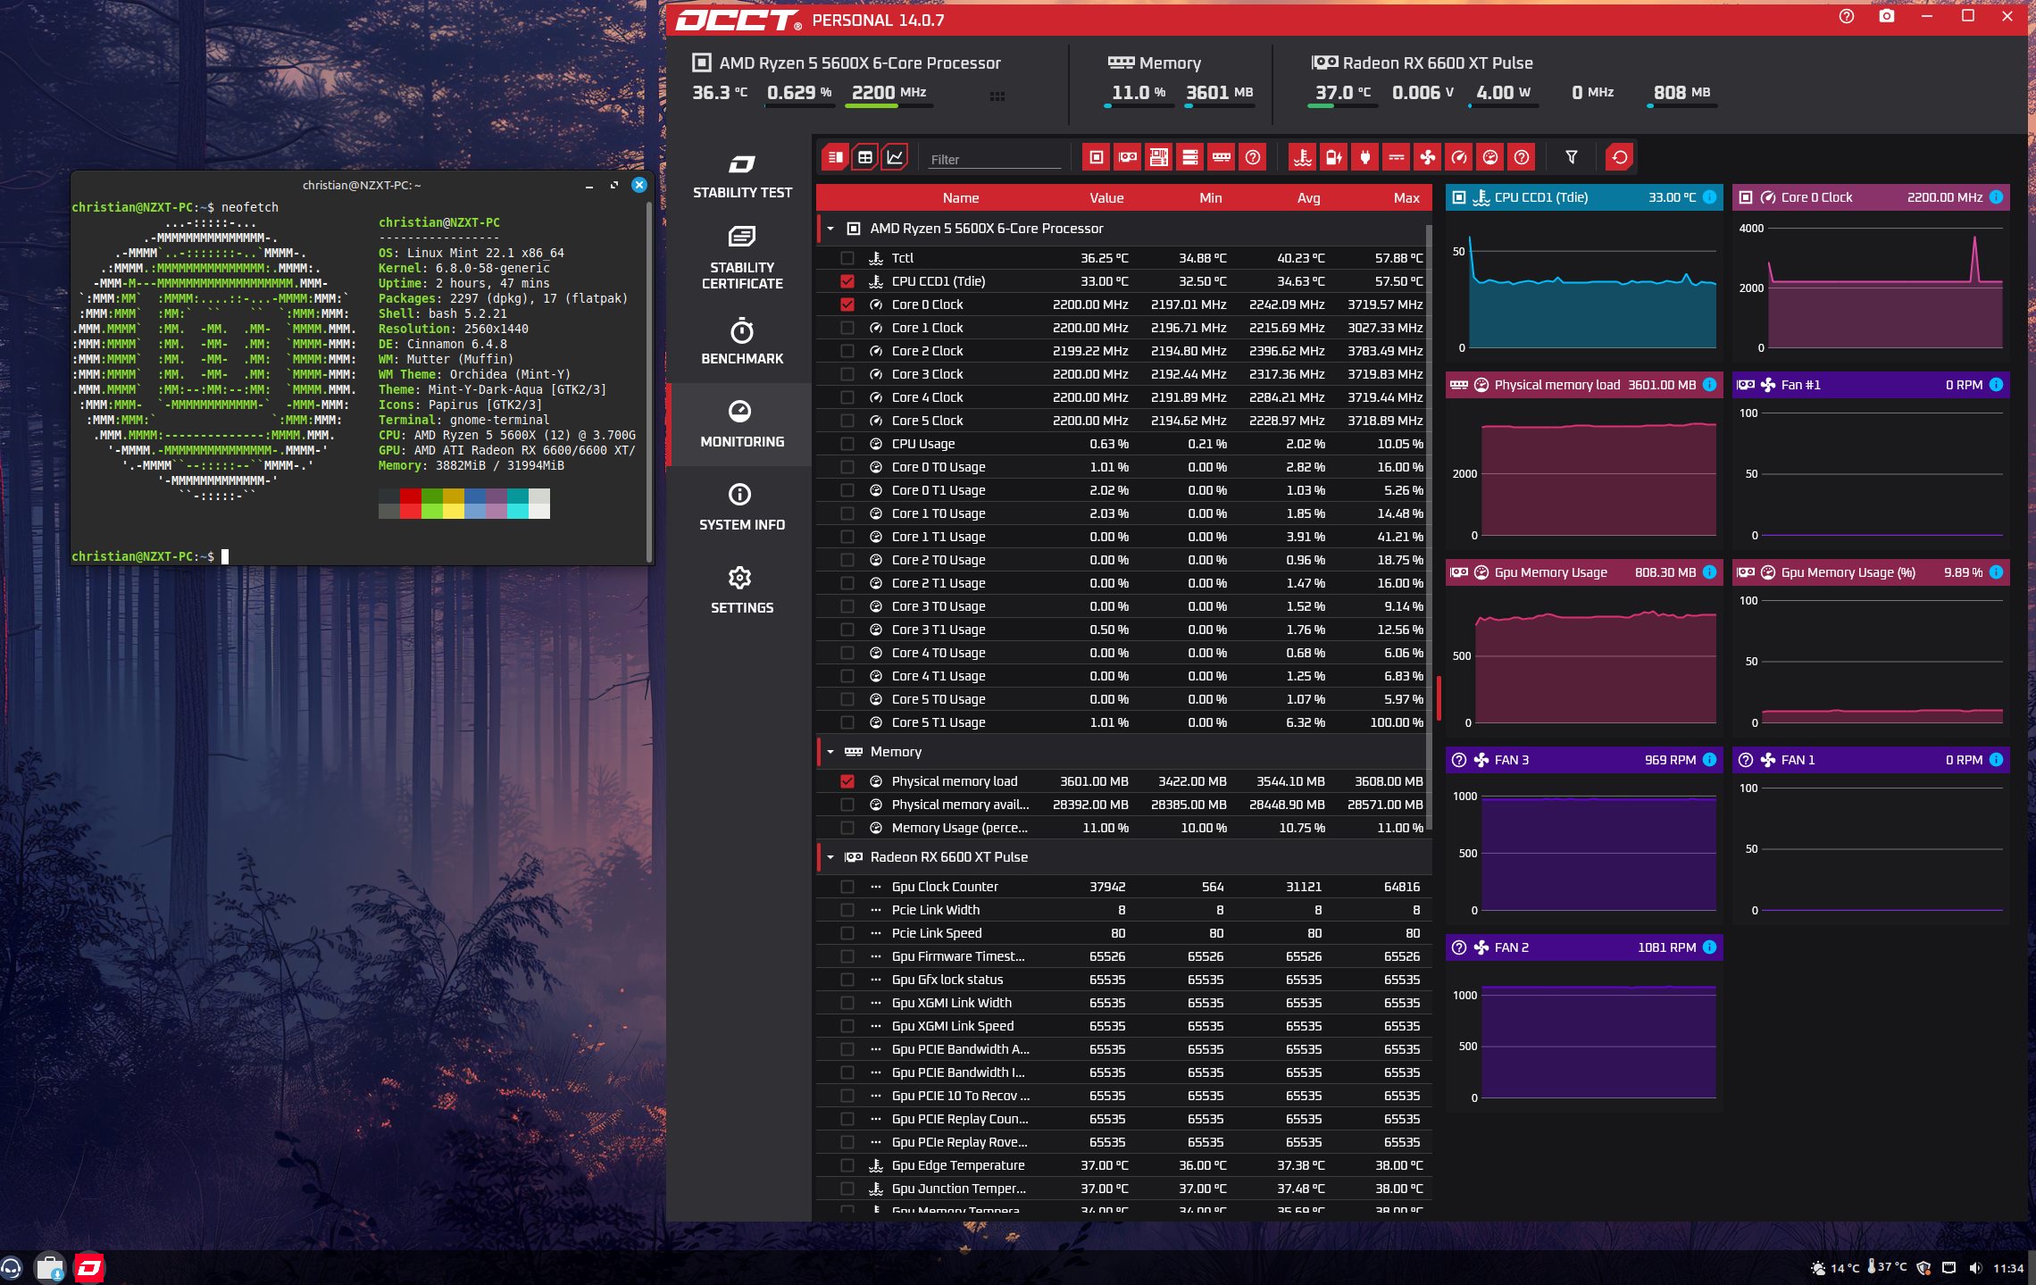Click info button on FAN 3 graph

point(1709,760)
